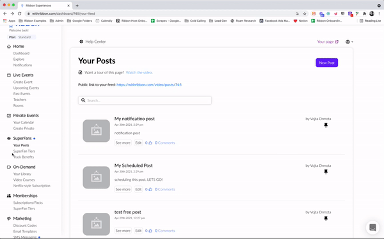Go to Dashboard in sidebar
384x239 pixels.
click(21, 53)
